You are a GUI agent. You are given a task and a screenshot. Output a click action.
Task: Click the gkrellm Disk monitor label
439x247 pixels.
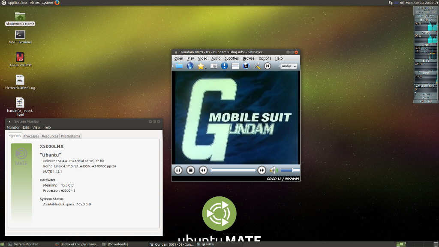click(426, 73)
